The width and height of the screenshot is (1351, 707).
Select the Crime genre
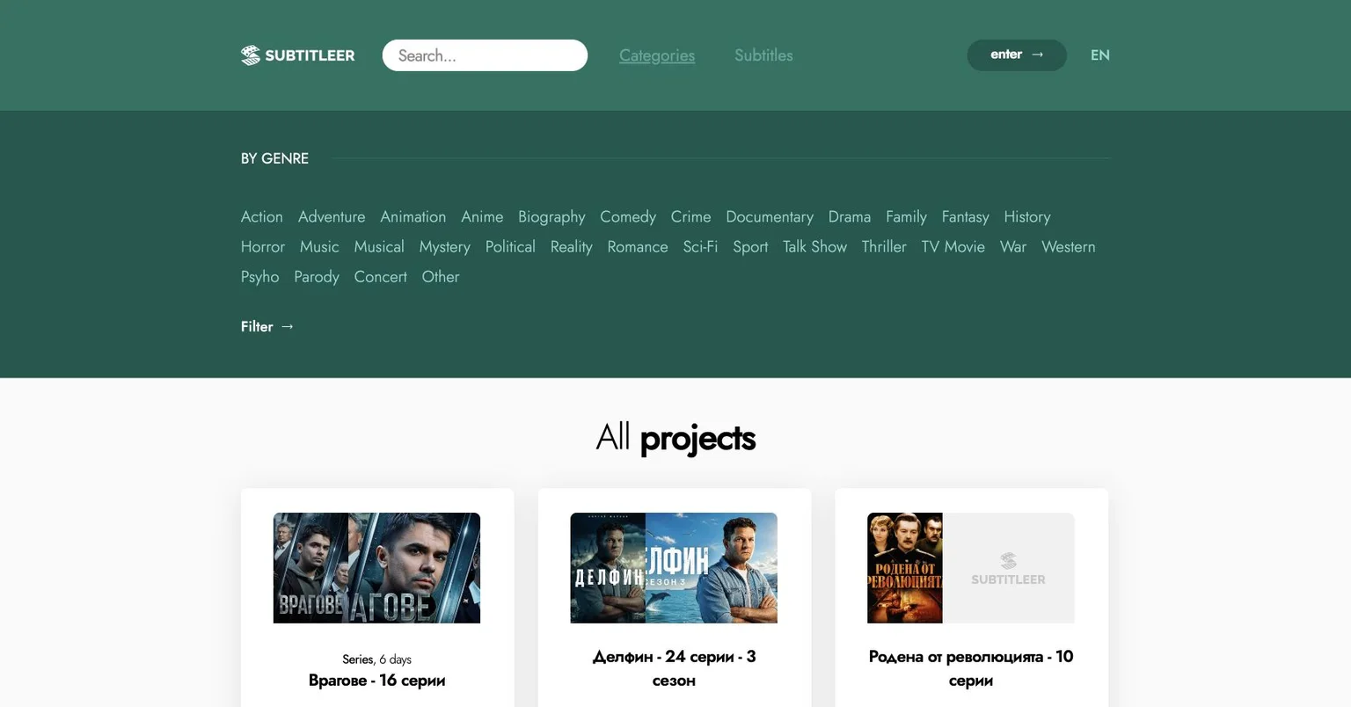[690, 216]
